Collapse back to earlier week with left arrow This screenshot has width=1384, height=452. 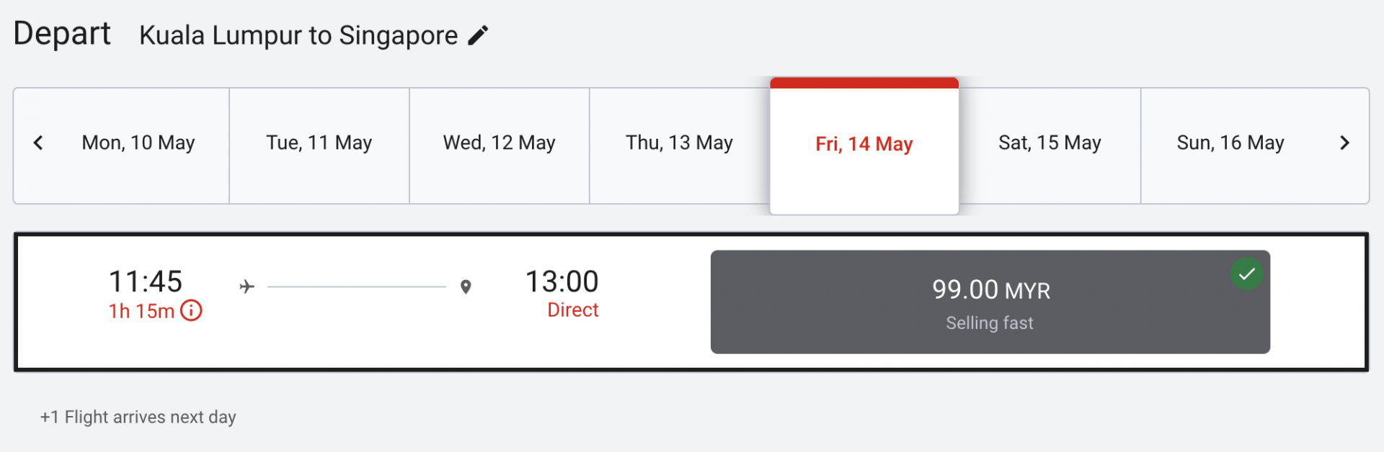[40, 143]
